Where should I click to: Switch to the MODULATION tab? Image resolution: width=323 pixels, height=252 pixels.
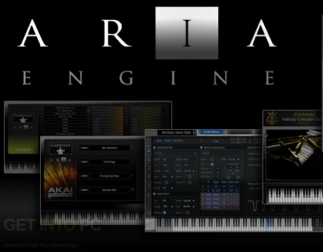pyautogui.click(x=240, y=132)
